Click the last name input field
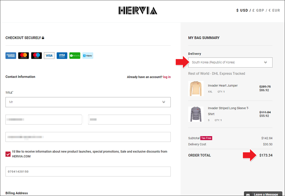This screenshot has height=196, width=285. (x=129, y=119)
